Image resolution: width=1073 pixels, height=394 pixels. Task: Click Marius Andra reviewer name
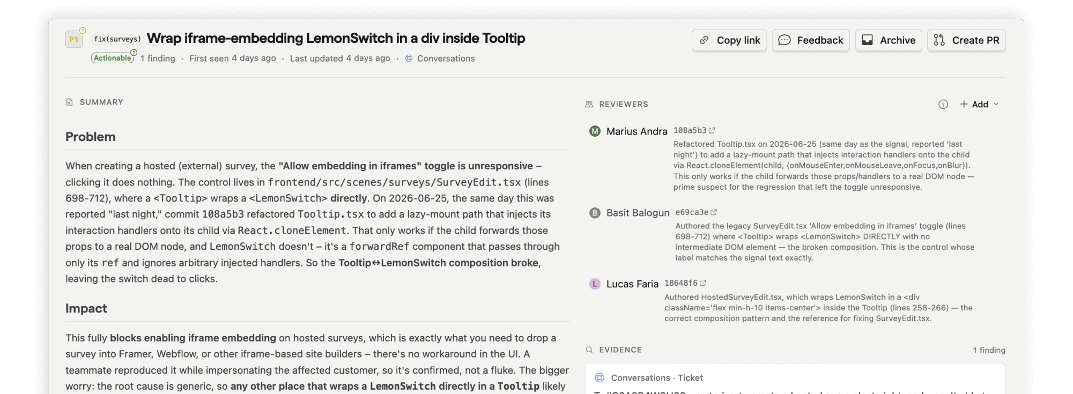point(637,131)
